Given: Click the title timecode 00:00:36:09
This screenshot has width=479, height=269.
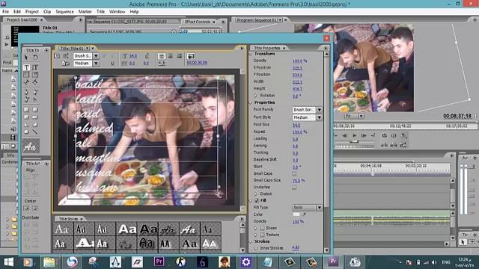Looking at the screenshot, I should click(197, 63).
